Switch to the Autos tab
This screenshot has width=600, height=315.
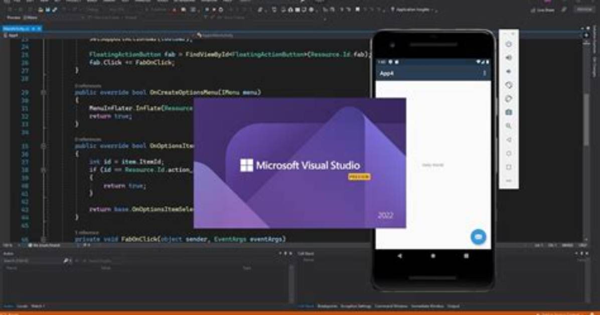point(8,306)
